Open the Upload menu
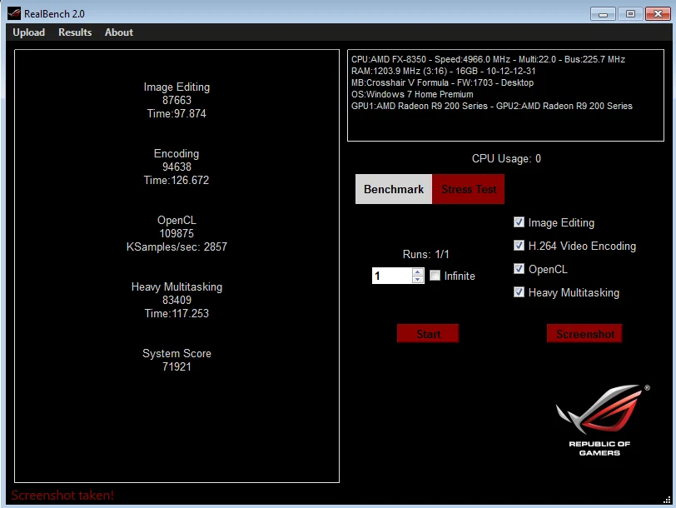 click(x=29, y=32)
